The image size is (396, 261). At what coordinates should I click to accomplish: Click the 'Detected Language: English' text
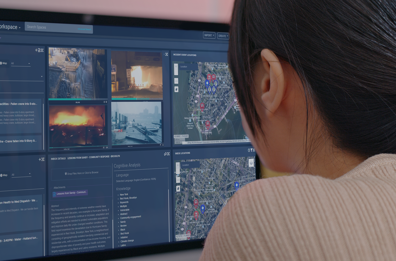(136, 180)
